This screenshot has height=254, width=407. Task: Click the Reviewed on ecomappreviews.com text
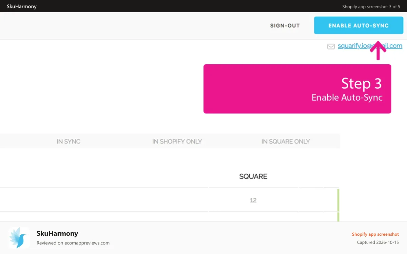[x=73, y=243]
